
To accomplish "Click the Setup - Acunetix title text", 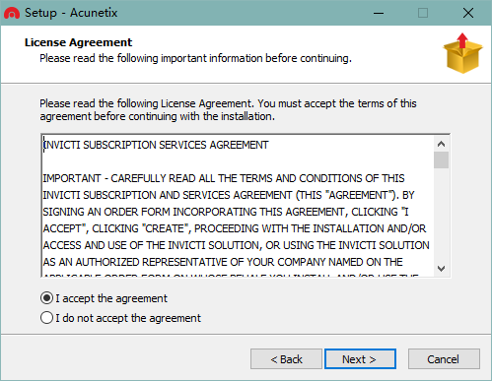I will tap(71, 13).
